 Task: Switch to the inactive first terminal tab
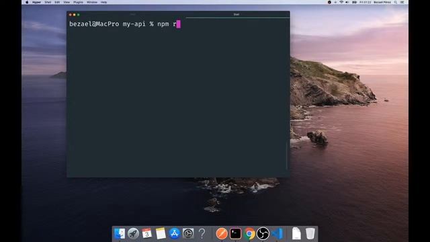(x=133, y=14)
